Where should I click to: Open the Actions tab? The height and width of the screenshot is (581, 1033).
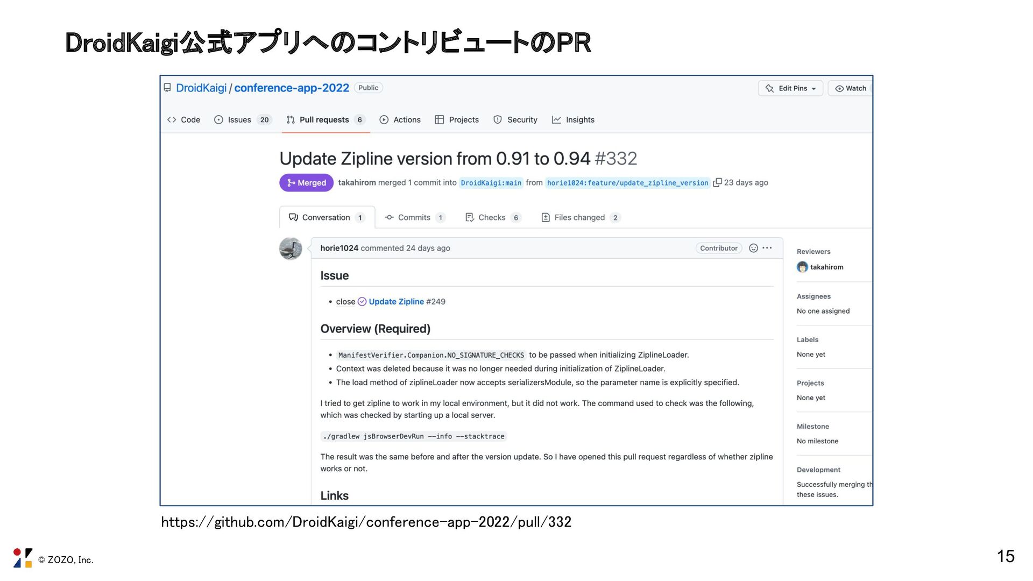406,120
